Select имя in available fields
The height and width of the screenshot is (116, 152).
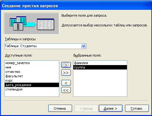click(x=32, y=67)
